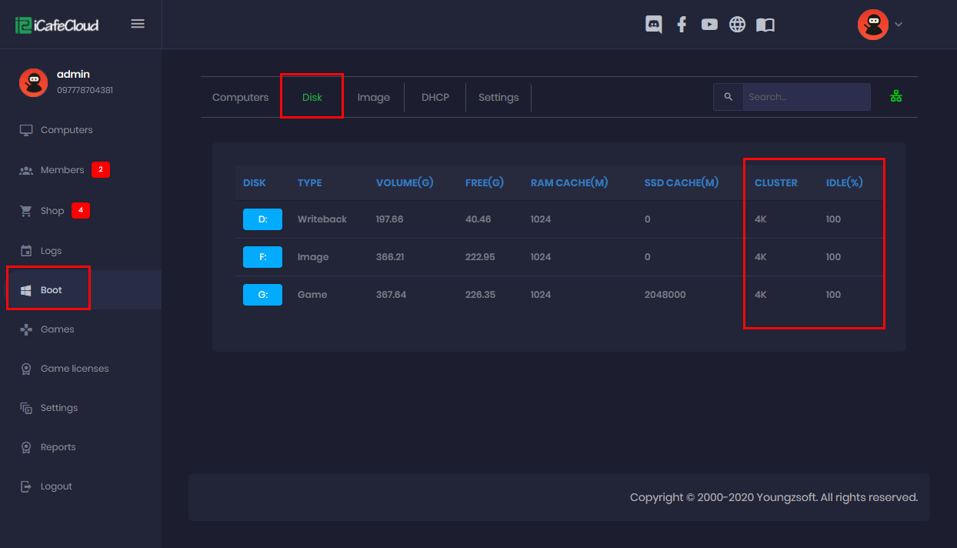Open Reports from the sidebar

(58, 446)
